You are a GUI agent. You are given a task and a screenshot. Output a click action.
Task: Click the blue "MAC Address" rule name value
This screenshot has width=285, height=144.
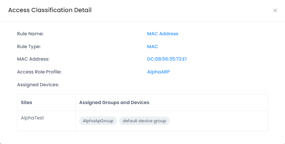pyautogui.click(x=162, y=34)
